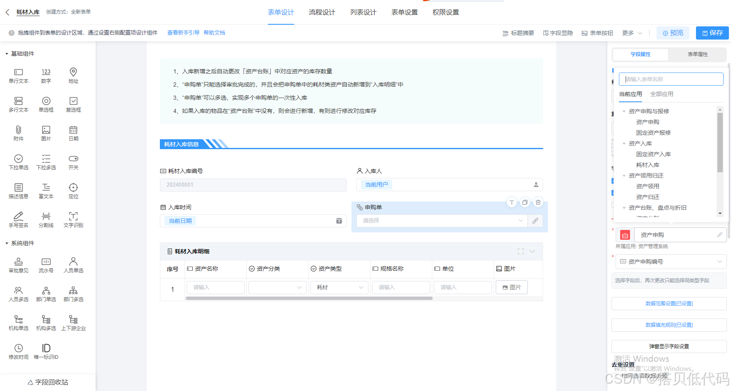The height and width of the screenshot is (391, 731).
Task: Open 数据填充规则[已设置]
Action: coord(669,325)
